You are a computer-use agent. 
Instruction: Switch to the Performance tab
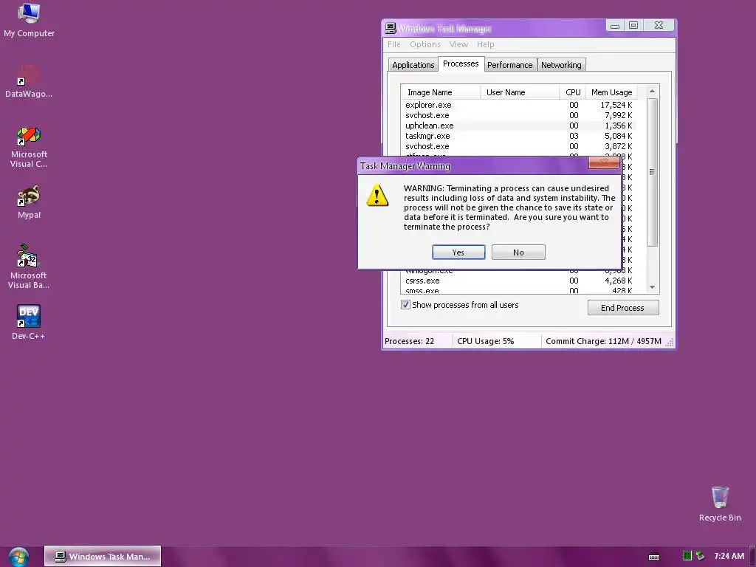tap(509, 65)
